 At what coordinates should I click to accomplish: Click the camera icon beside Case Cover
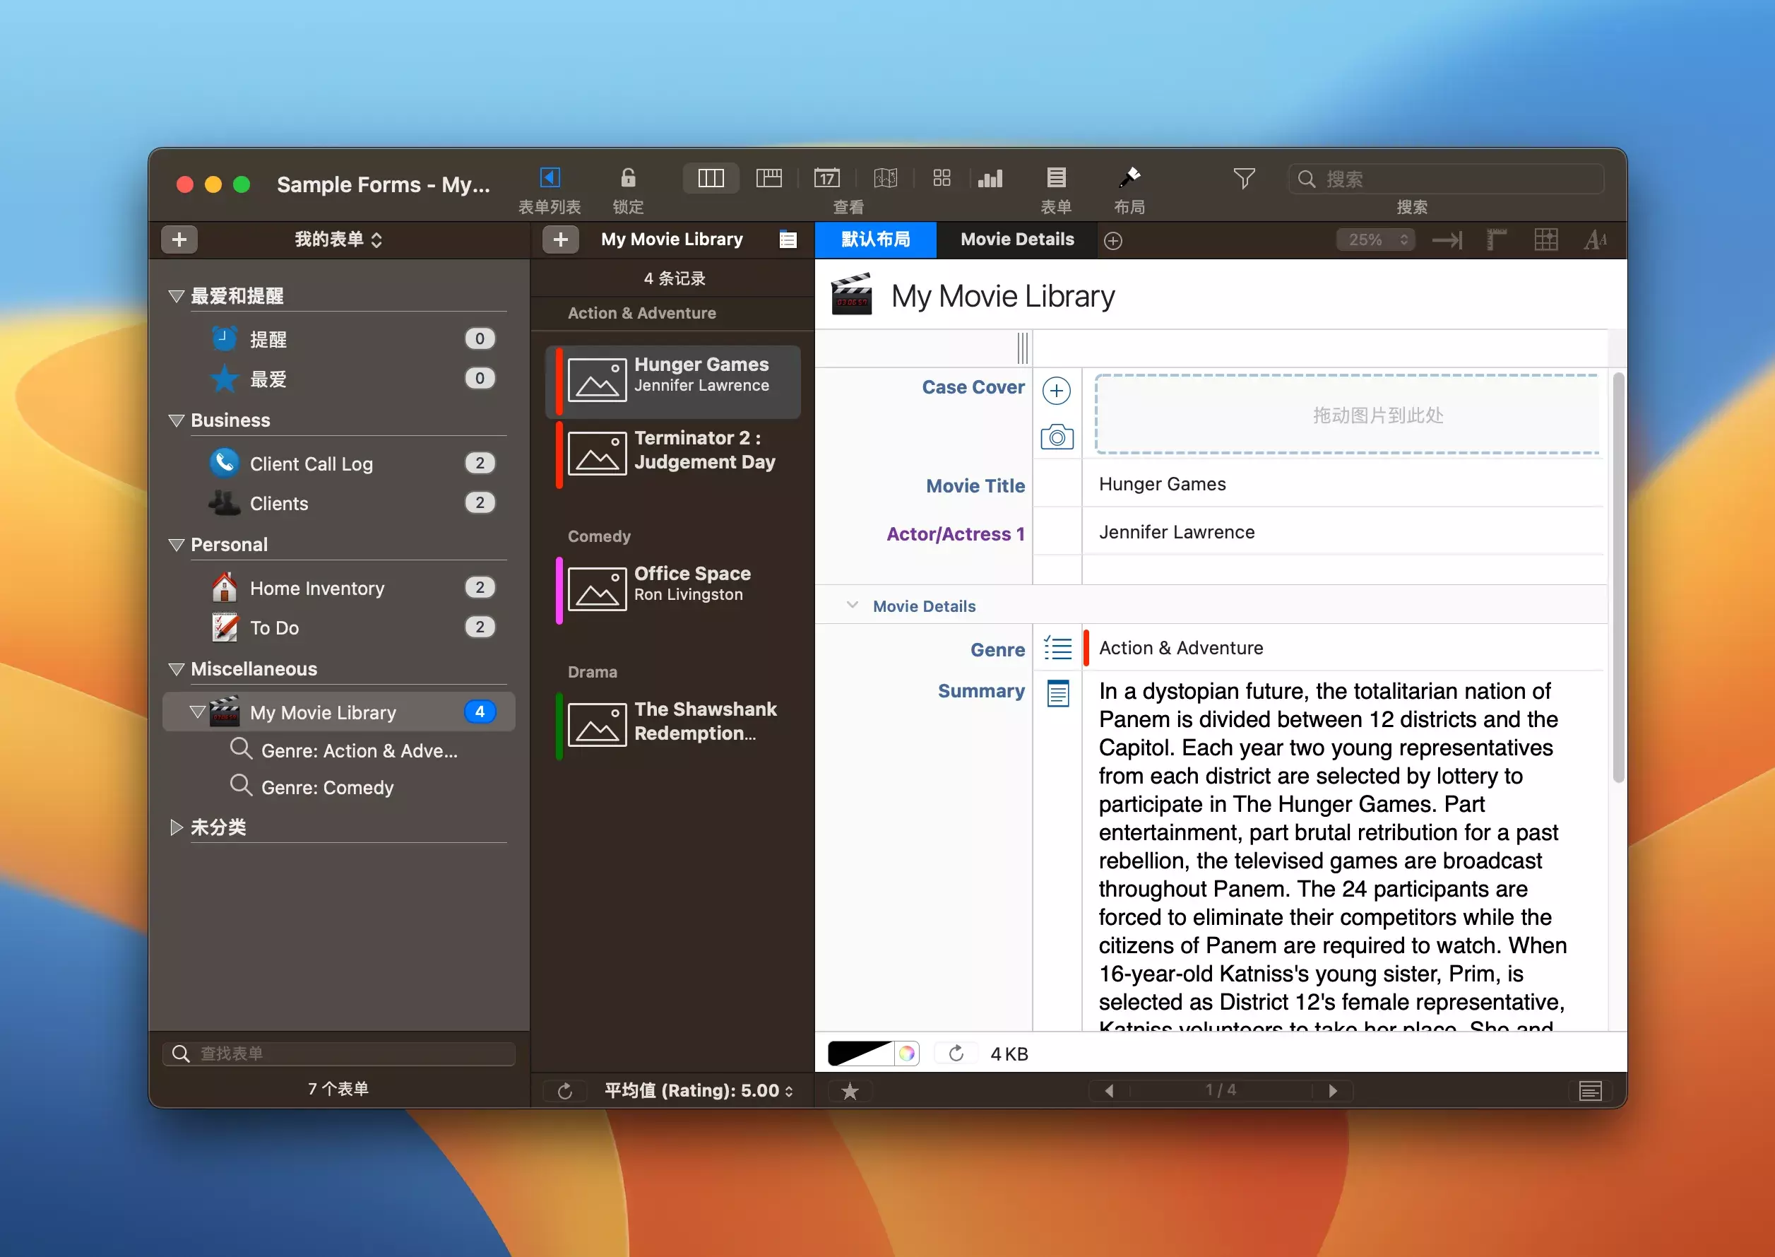pos(1056,437)
